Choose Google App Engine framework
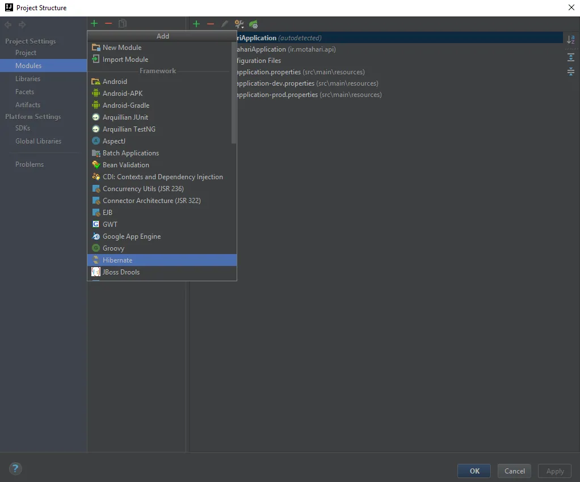The image size is (580, 482). 162,236
